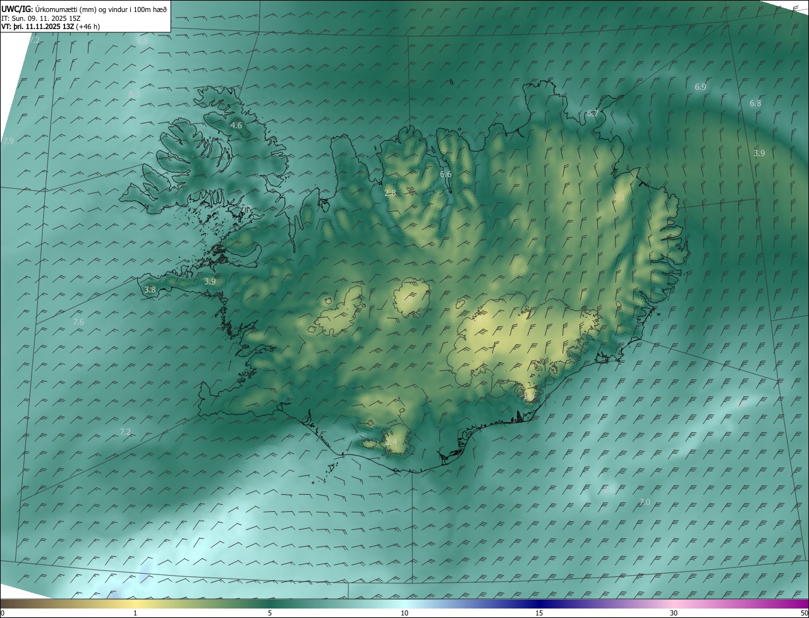
Task: Click the 7.2 label southwest of Iceland
Action: pos(125,432)
